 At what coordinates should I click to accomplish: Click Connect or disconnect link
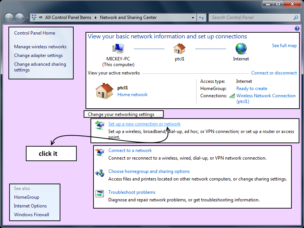click(274, 73)
